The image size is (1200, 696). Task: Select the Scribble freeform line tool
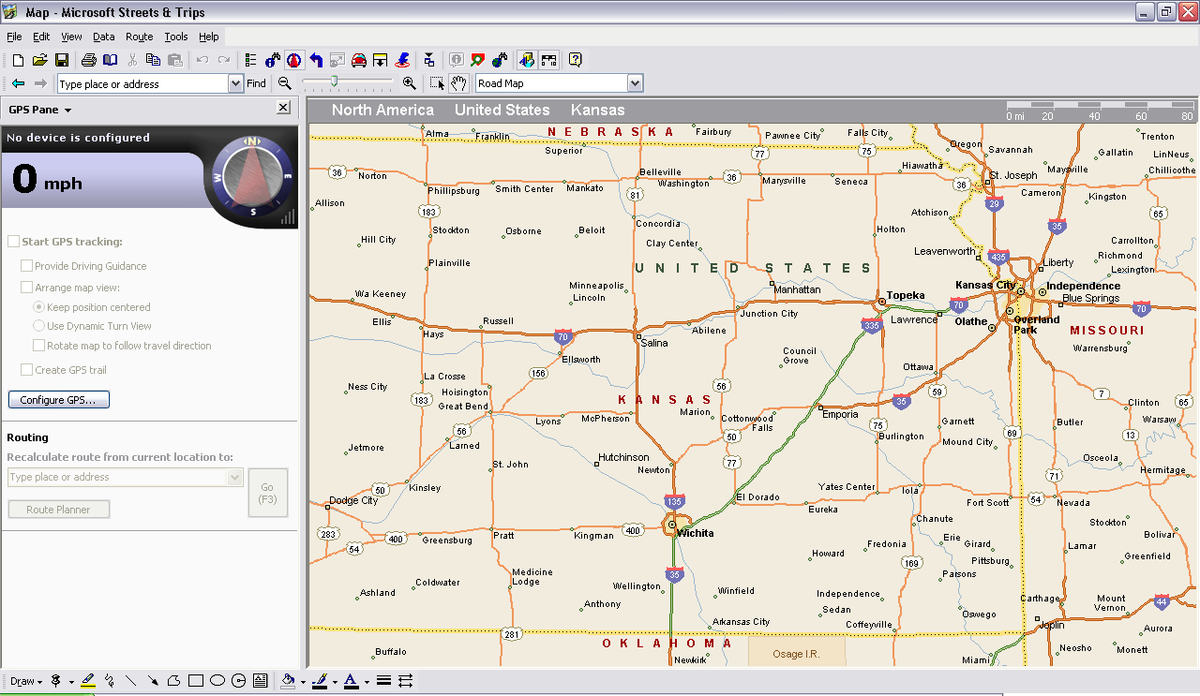[x=110, y=681]
